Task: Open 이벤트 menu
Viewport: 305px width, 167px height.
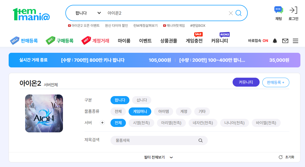Action: tap(145, 41)
